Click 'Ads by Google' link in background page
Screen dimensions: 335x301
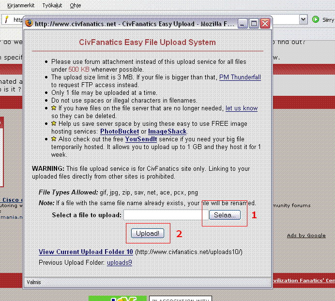pos(306,235)
